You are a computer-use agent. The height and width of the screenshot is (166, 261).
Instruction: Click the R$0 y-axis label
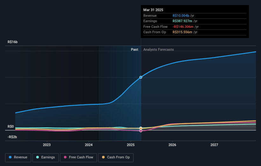11,126
